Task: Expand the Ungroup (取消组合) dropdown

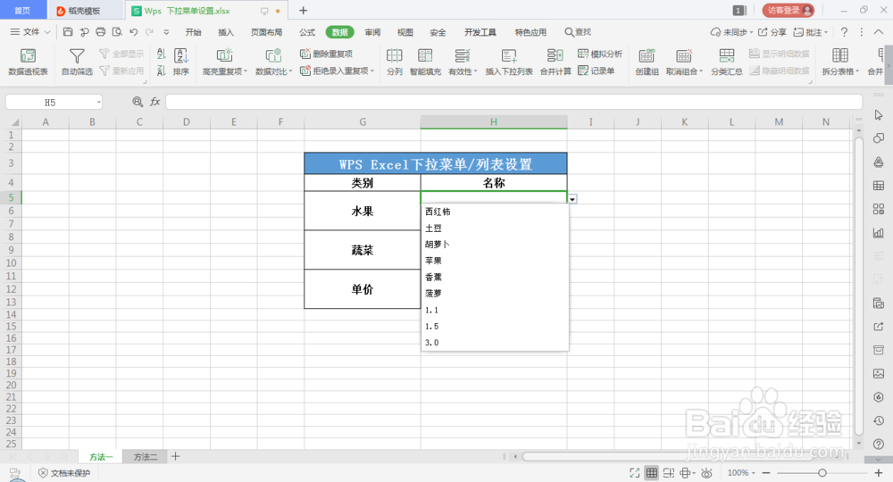Action: pyautogui.click(x=701, y=71)
